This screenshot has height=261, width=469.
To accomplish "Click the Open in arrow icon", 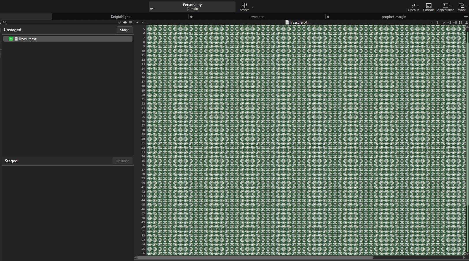I will pos(413,5).
